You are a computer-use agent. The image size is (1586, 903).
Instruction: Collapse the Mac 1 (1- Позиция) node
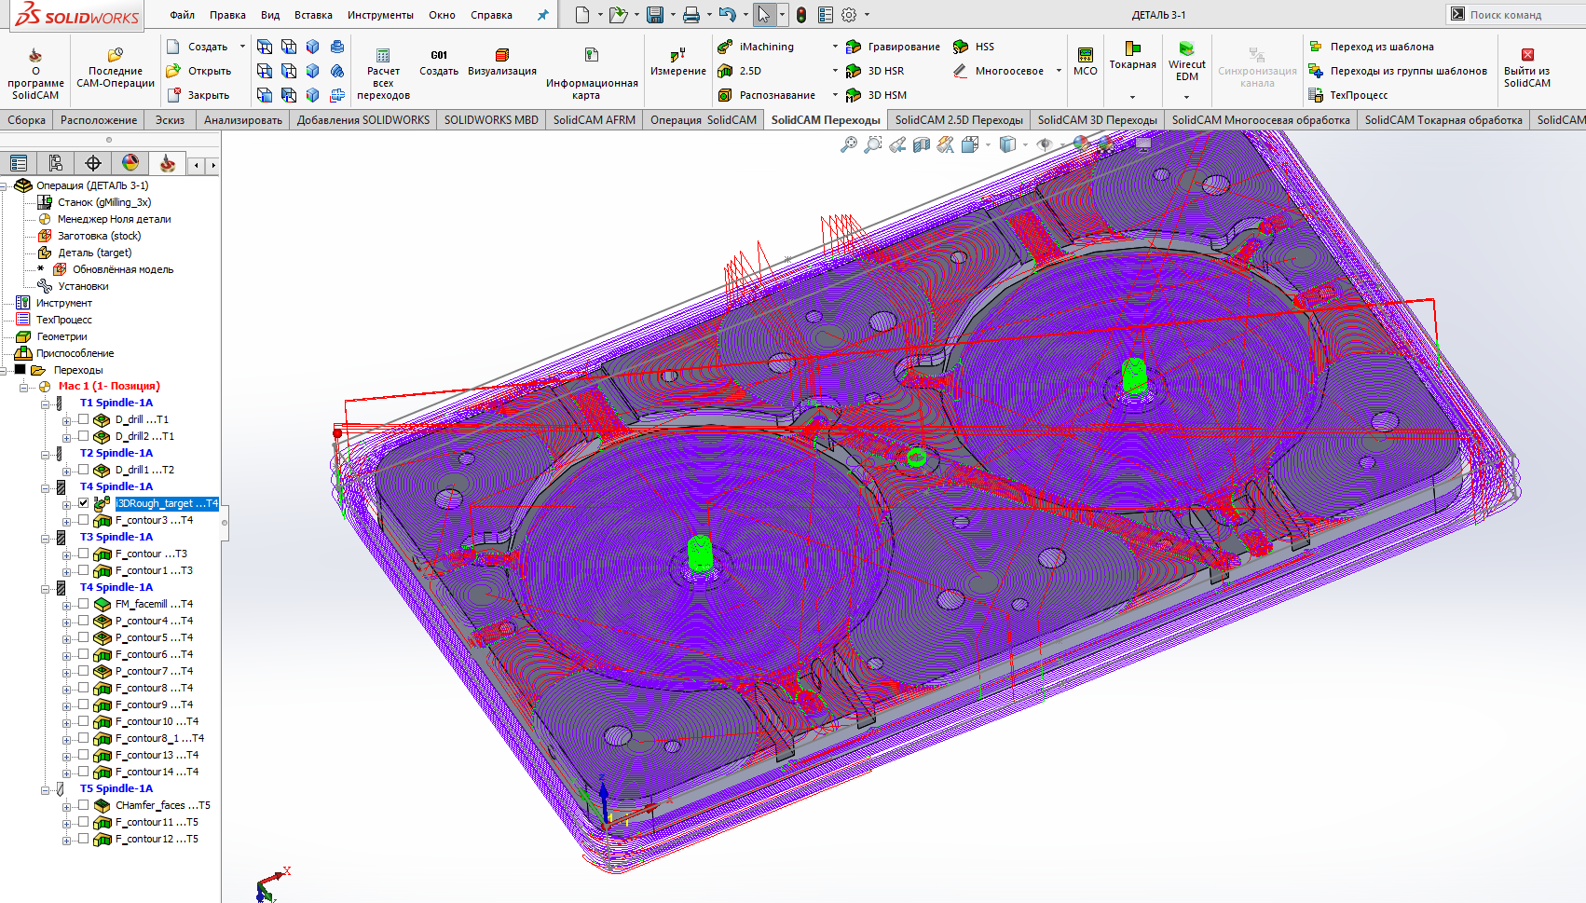tap(24, 388)
